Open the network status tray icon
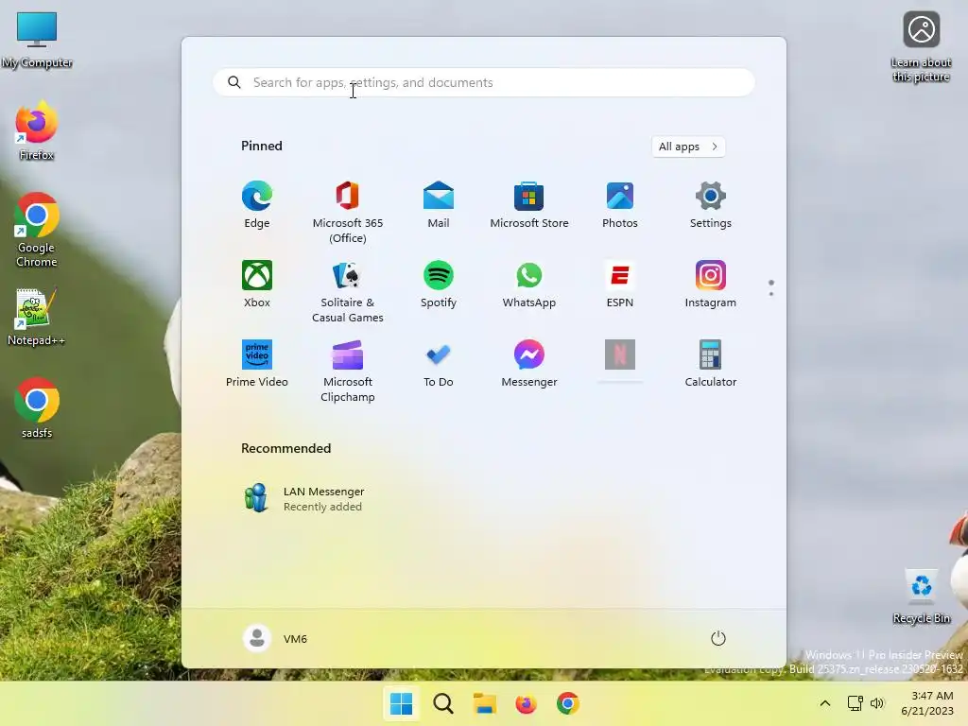Image resolution: width=968 pixels, height=726 pixels. pos(855,703)
